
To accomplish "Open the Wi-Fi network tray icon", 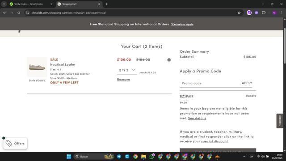I will click(x=258, y=157).
